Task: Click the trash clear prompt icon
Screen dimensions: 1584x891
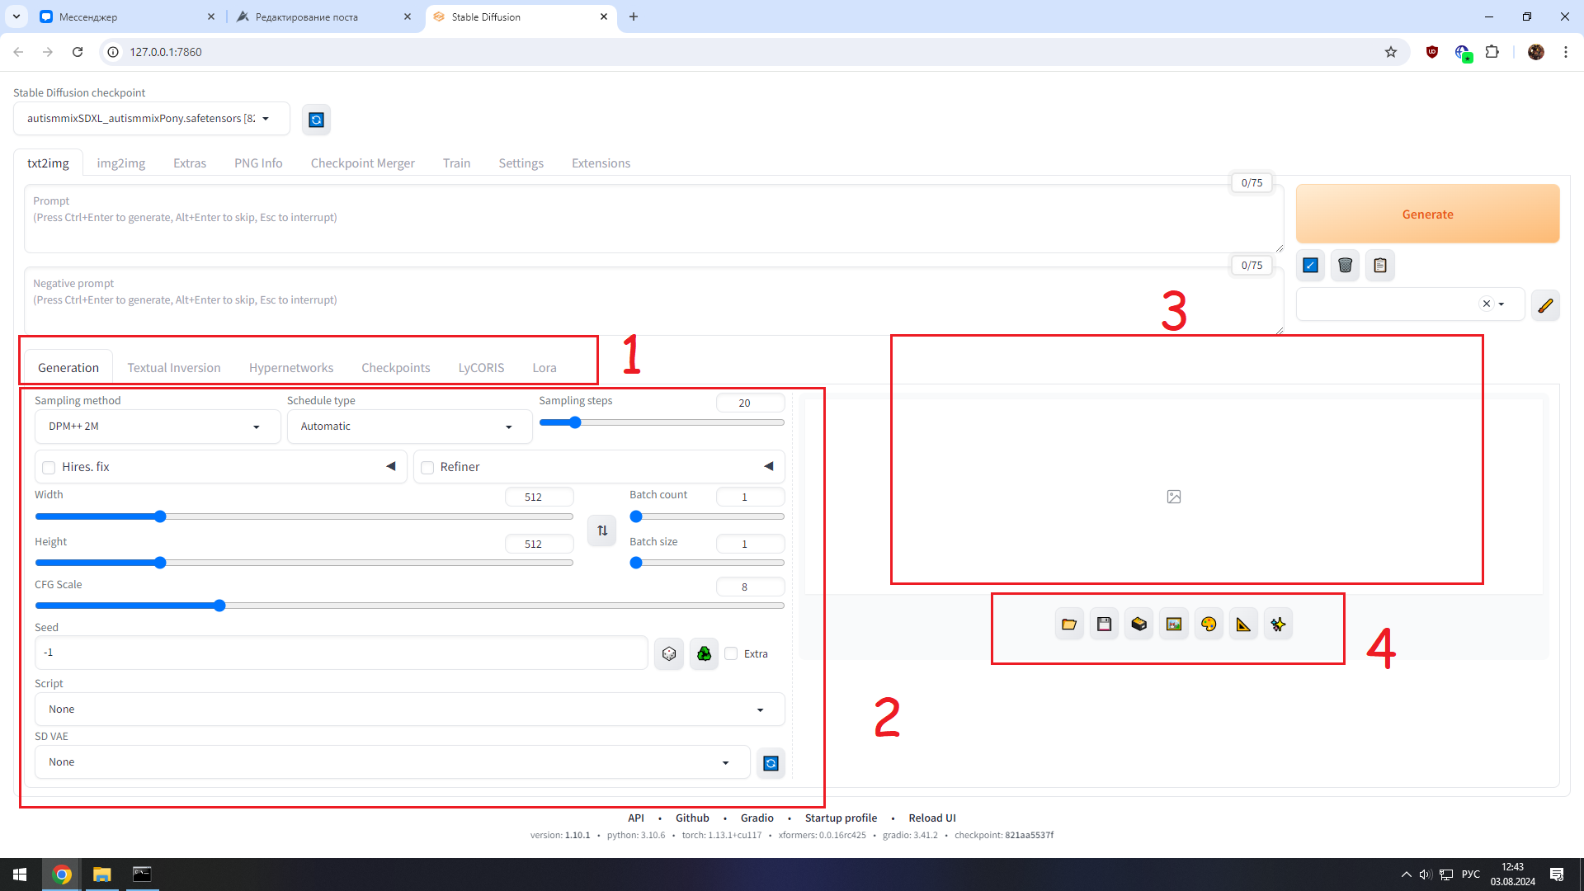Action: 1345,265
